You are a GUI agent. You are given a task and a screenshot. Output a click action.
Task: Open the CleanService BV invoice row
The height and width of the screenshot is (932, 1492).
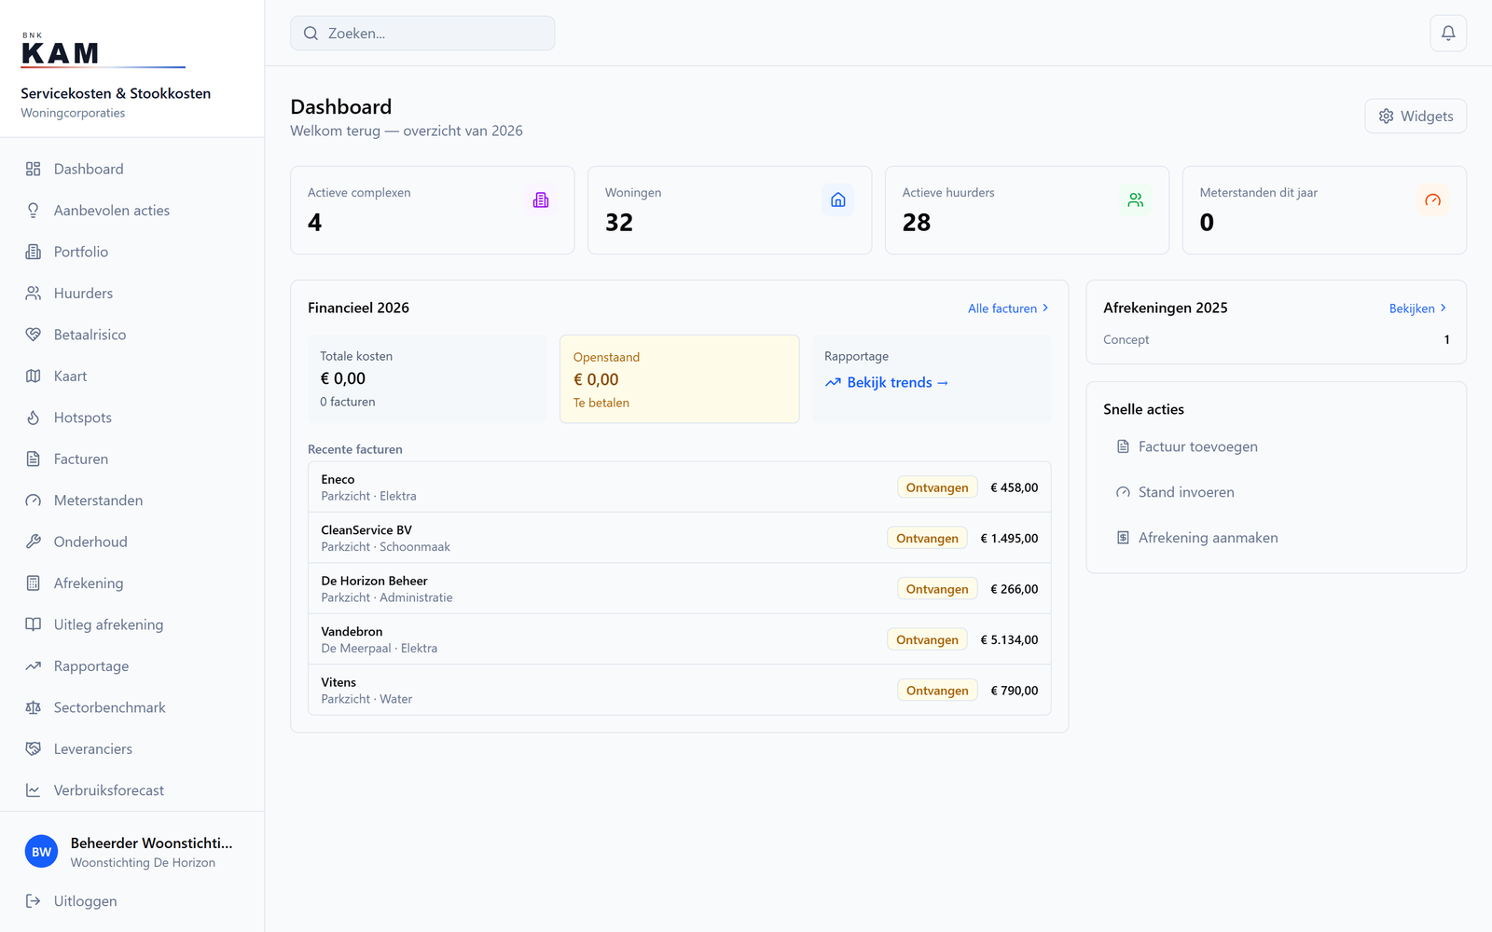pyautogui.click(x=680, y=539)
